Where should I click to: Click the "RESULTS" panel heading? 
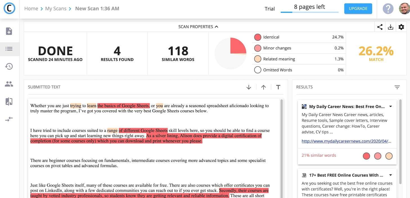(305, 87)
